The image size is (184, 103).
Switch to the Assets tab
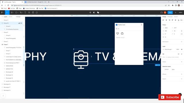tap(10, 17)
